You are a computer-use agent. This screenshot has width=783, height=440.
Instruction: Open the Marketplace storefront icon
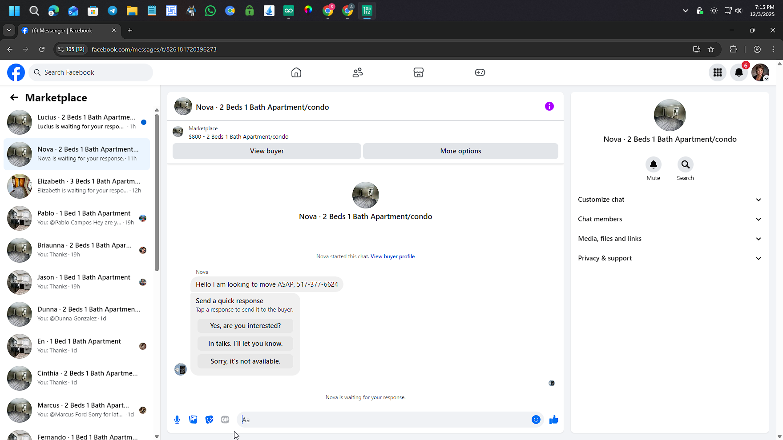419,72
